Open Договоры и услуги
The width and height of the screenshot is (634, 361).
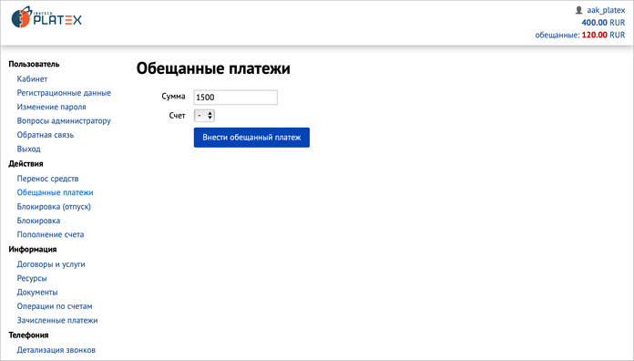[x=51, y=264]
